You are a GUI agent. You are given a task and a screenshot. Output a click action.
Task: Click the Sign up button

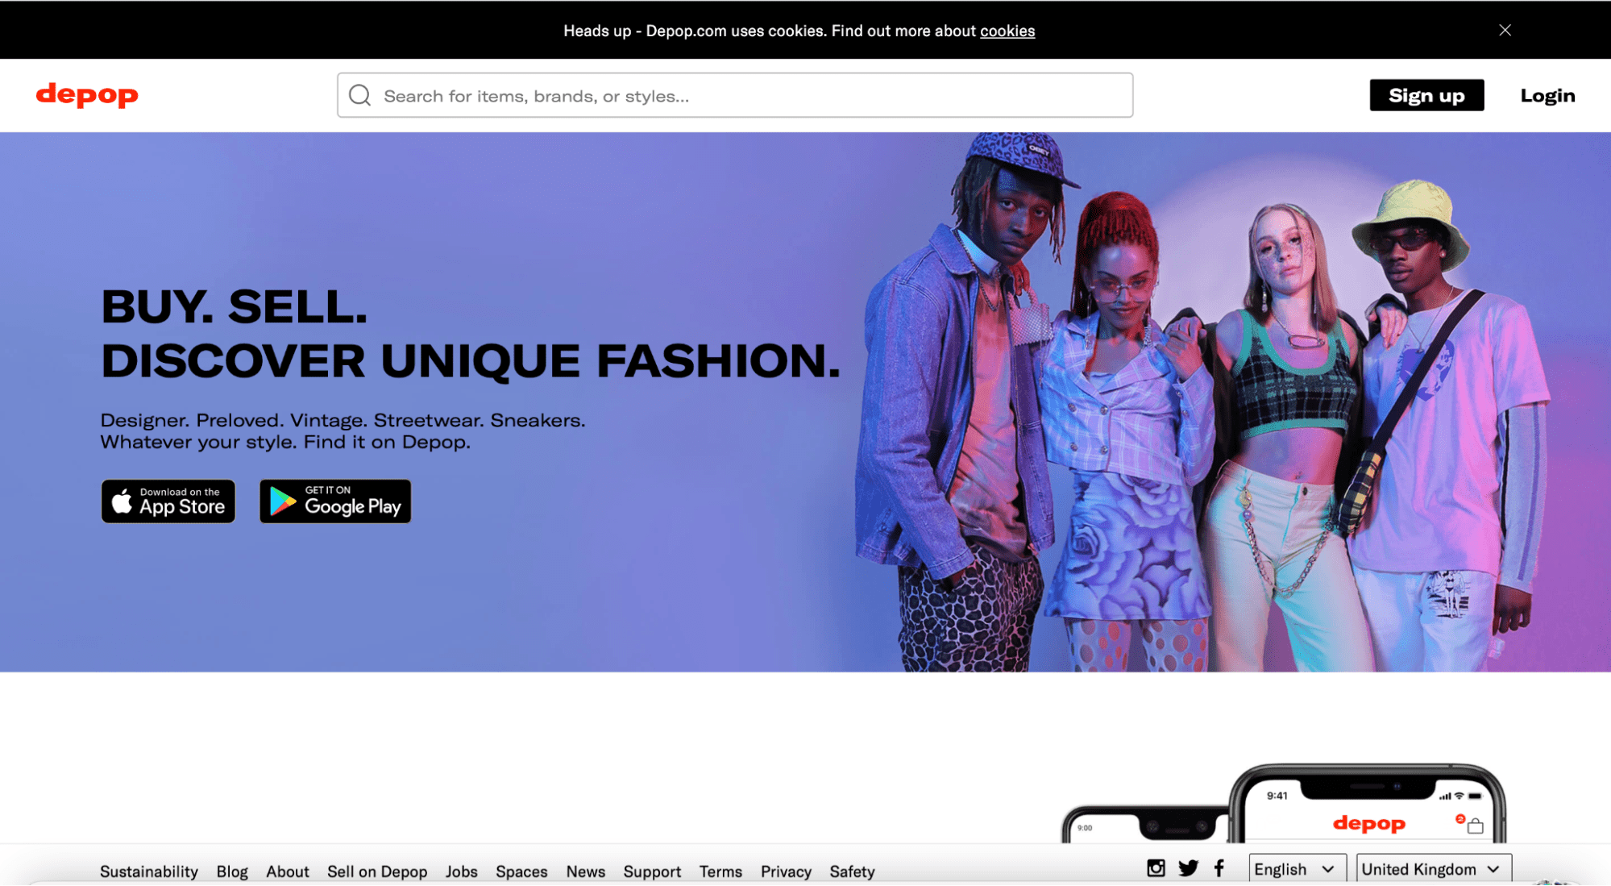(1426, 95)
